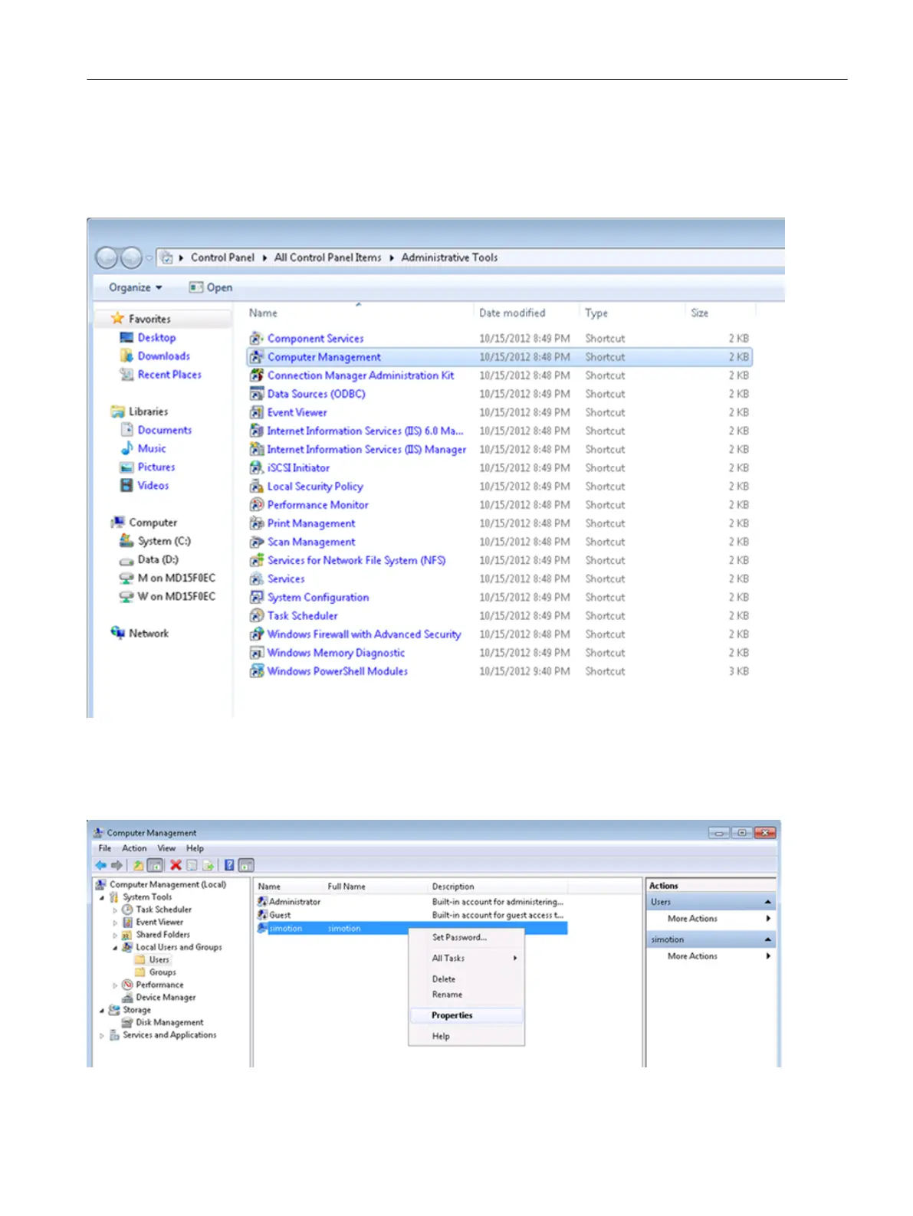
Task: Click the Scan Management shortcut icon
Action: [257, 542]
